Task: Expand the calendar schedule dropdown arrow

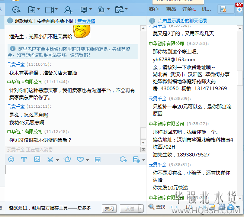Action: 126,9
